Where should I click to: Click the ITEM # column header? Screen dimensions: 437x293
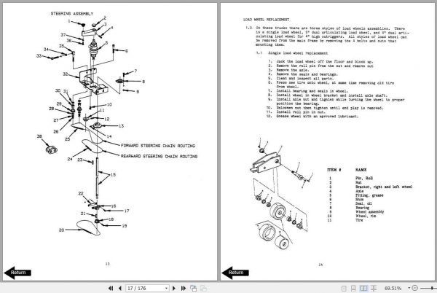click(x=334, y=170)
